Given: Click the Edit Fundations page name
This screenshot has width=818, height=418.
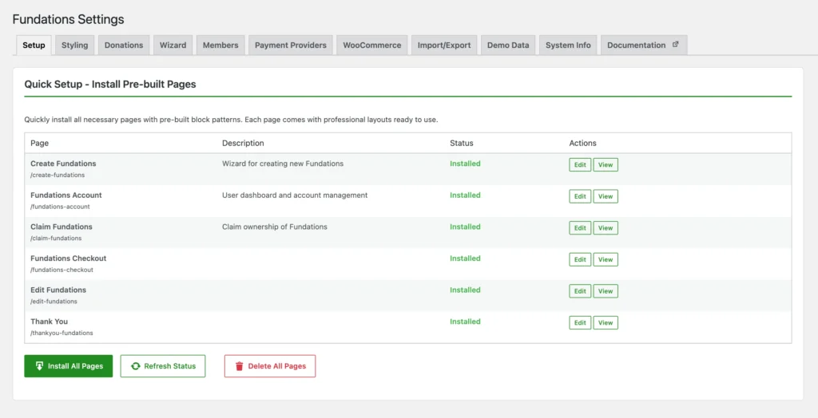Looking at the screenshot, I should (58, 290).
